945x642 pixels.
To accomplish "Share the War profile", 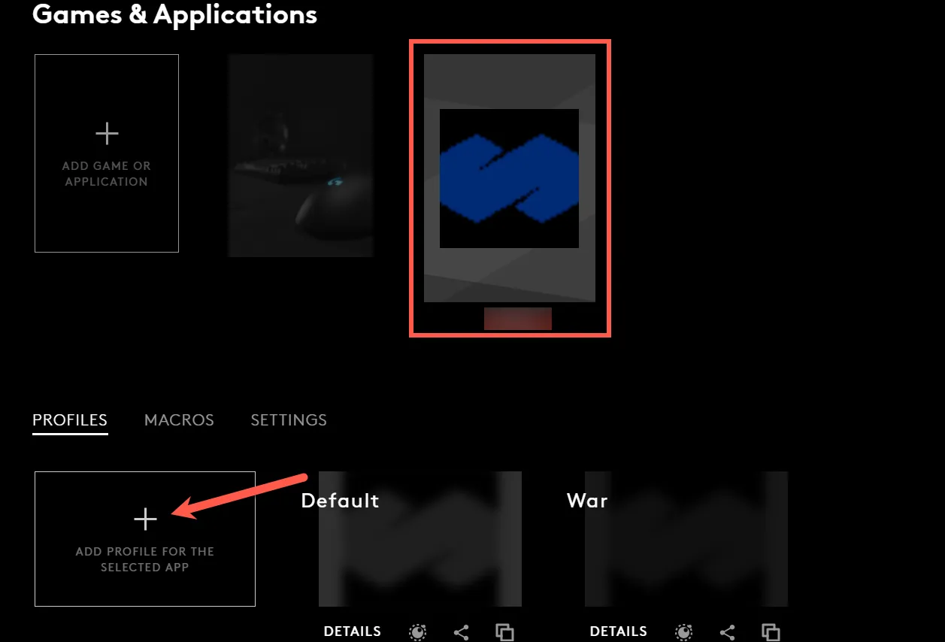I will [728, 632].
